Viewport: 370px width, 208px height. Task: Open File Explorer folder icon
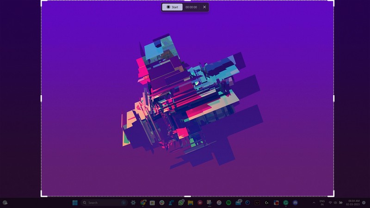pos(190,202)
